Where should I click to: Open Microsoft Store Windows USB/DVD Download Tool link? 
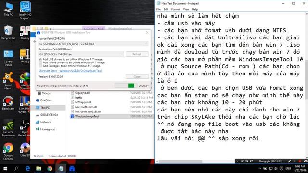coord(70,71)
